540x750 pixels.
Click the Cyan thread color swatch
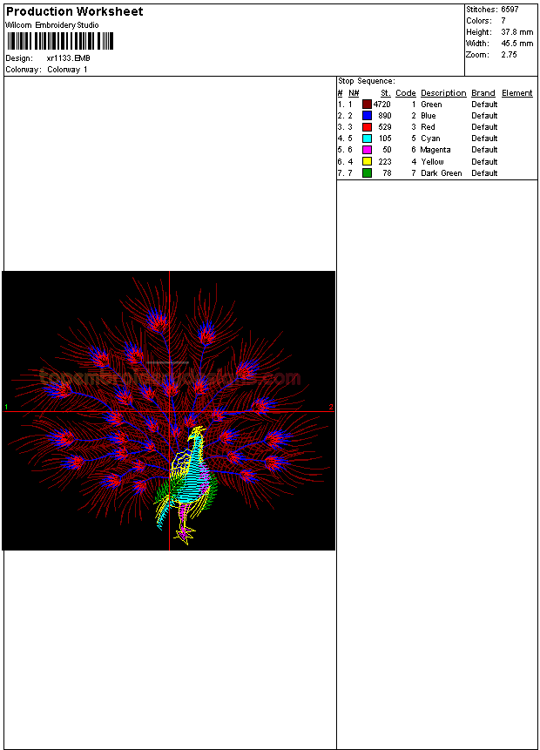click(367, 139)
